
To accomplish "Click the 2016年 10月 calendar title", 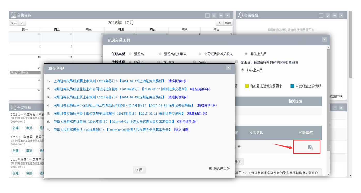I will coord(121,23).
